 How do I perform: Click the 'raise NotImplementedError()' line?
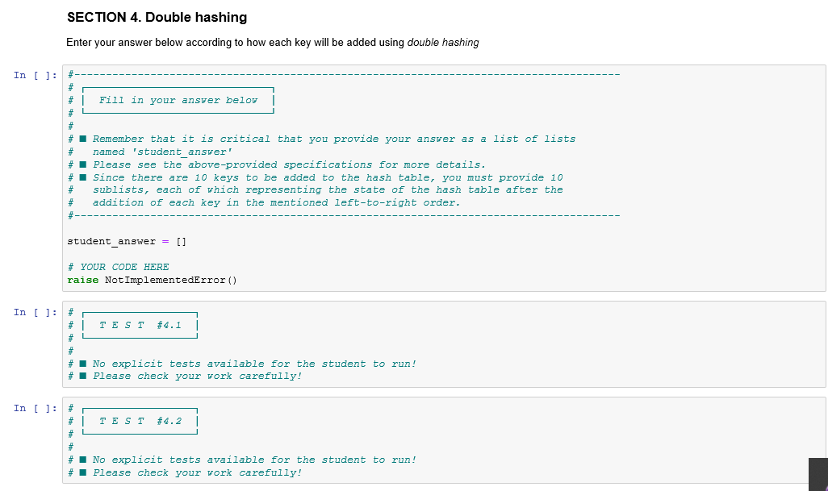click(x=152, y=280)
